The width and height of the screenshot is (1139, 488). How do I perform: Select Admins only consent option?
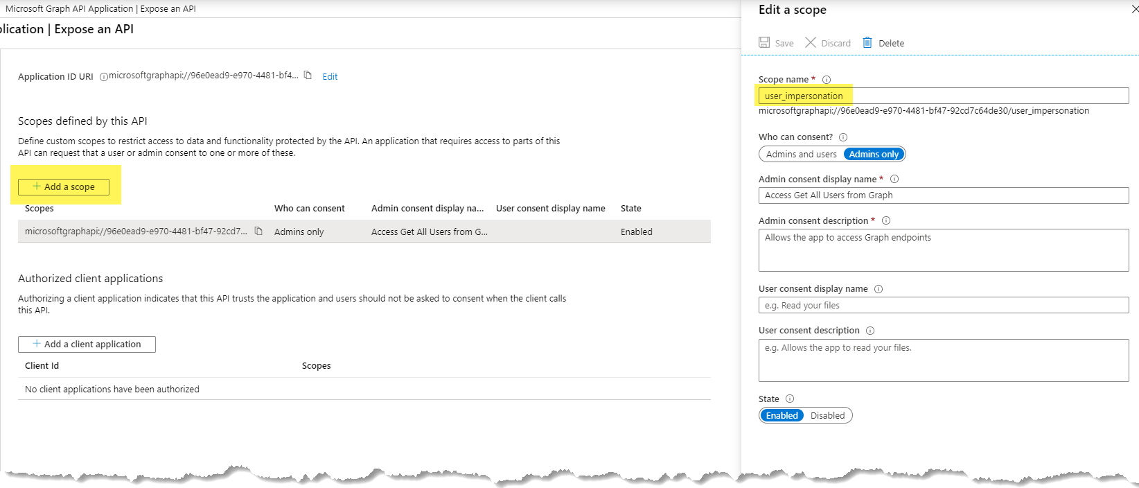[874, 154]
